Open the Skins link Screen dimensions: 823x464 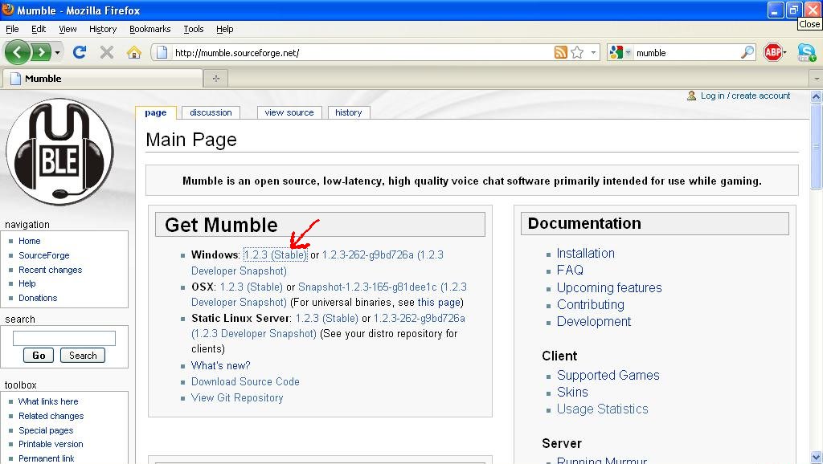coord(572,393)
